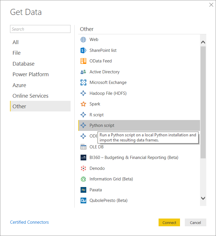Open the Database category
This screenshot has height=236, width=216.
(23, 64)
